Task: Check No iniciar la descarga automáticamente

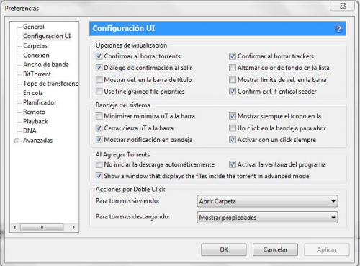Action: (99, 164)
